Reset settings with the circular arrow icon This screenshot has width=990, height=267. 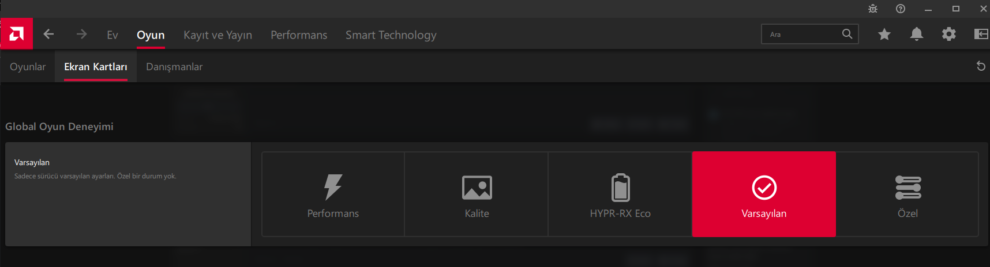[x=981, y=66]
